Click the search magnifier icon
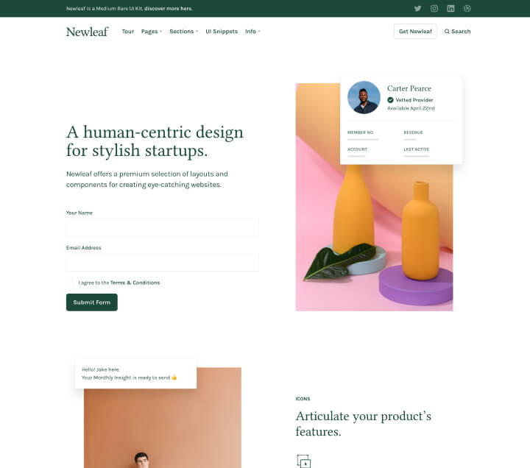The height and width of the screenshot is (468, 530). (x=447, y=32)
